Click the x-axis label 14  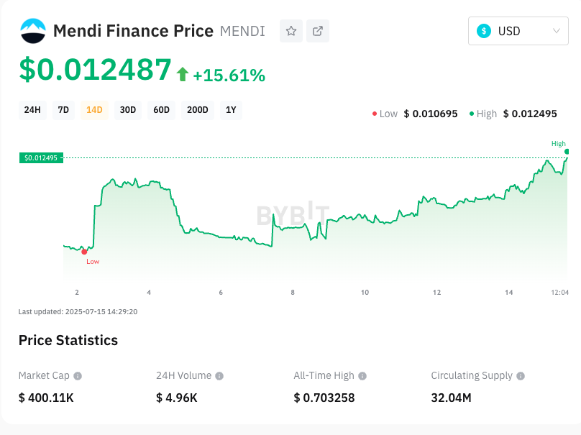(x=509, y=293)
